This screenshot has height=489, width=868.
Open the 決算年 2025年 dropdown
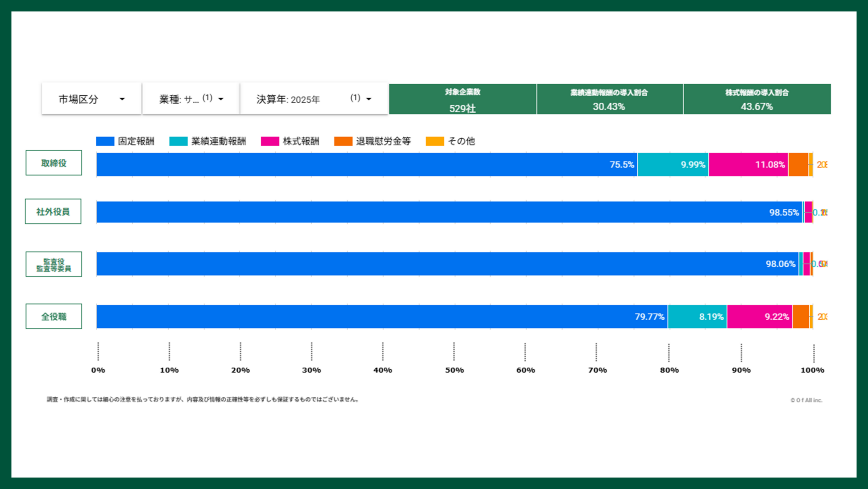[314, 99]
